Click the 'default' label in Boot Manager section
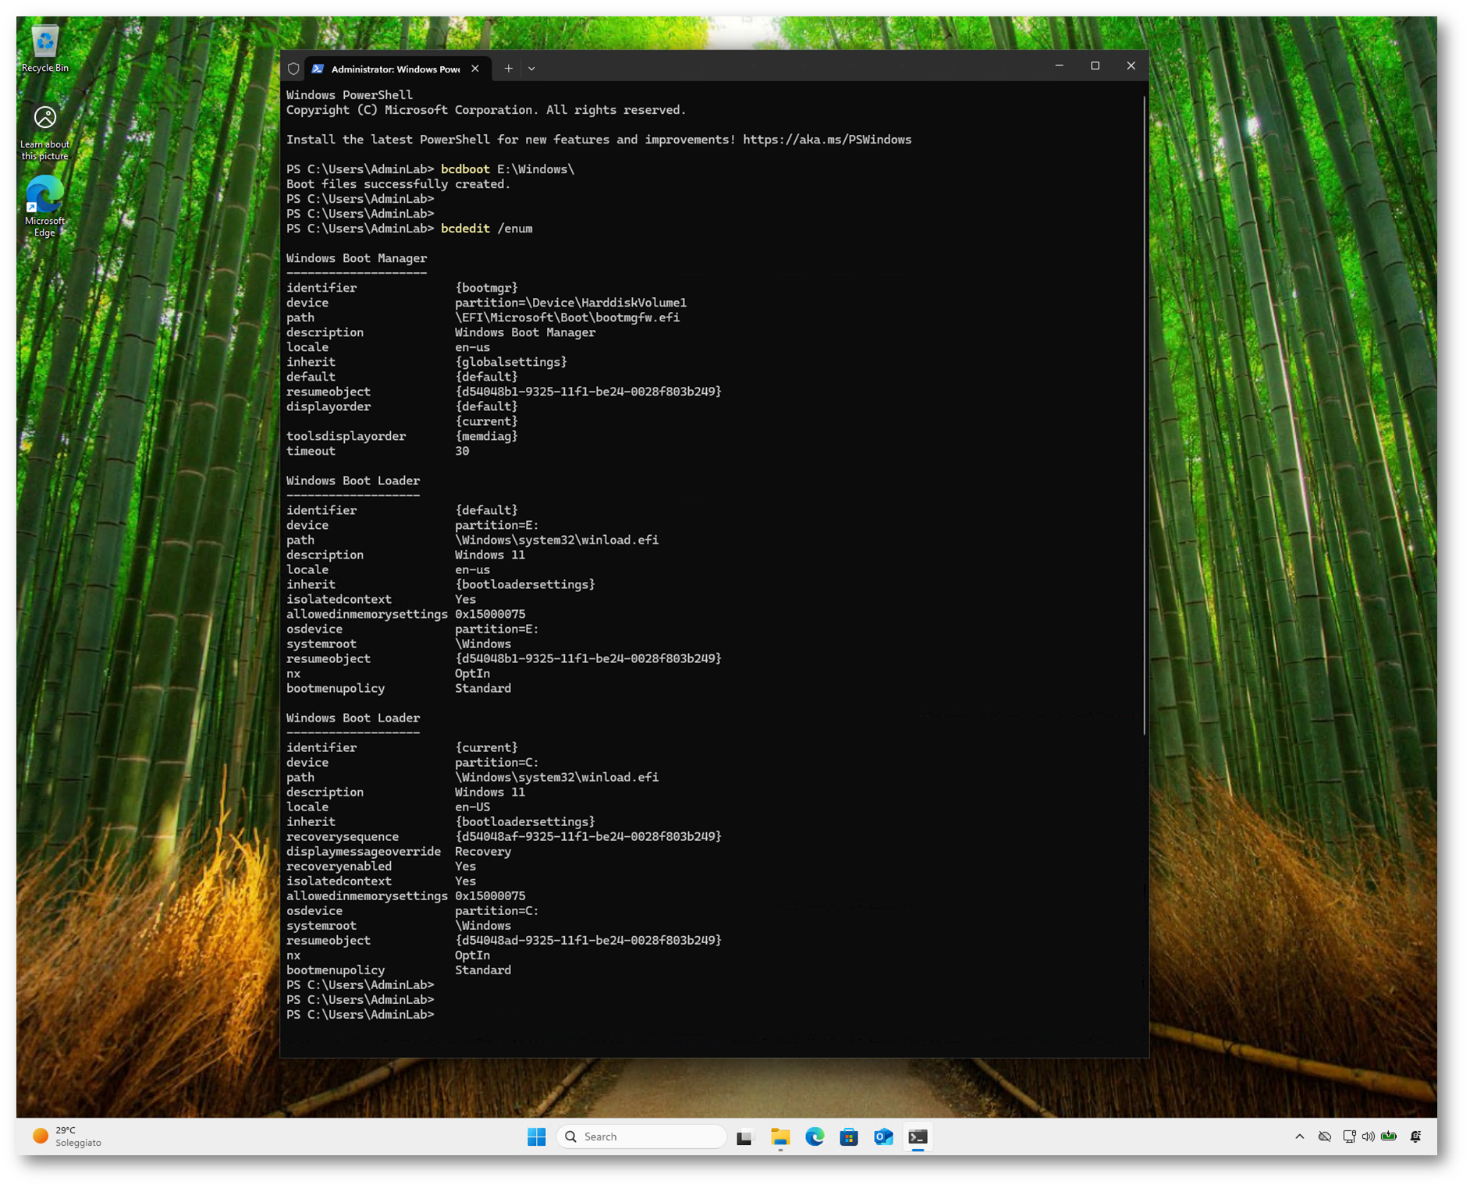This screenshot has height=1188, width=1470. pyautogui.click(x=311, y=377)
